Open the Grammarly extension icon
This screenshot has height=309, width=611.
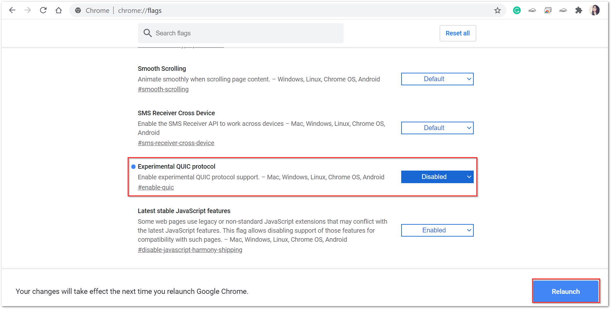pyautogui.click(x=517, y=10)
